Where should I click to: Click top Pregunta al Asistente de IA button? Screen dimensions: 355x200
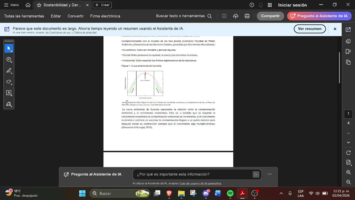319,16
